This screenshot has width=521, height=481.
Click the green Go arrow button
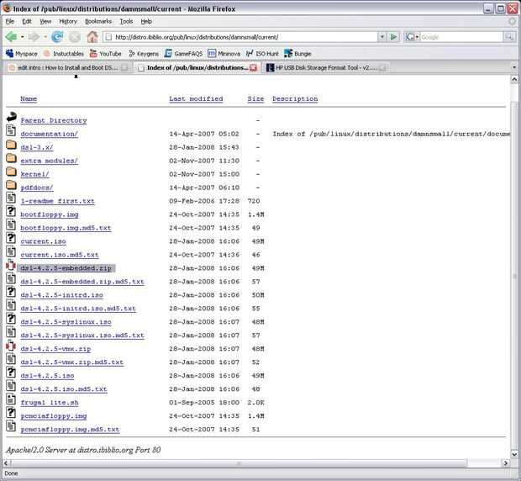coord(393,37)
